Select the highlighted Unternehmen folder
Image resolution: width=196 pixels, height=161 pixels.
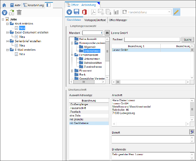pyautogui.click(x=92, y=51)
